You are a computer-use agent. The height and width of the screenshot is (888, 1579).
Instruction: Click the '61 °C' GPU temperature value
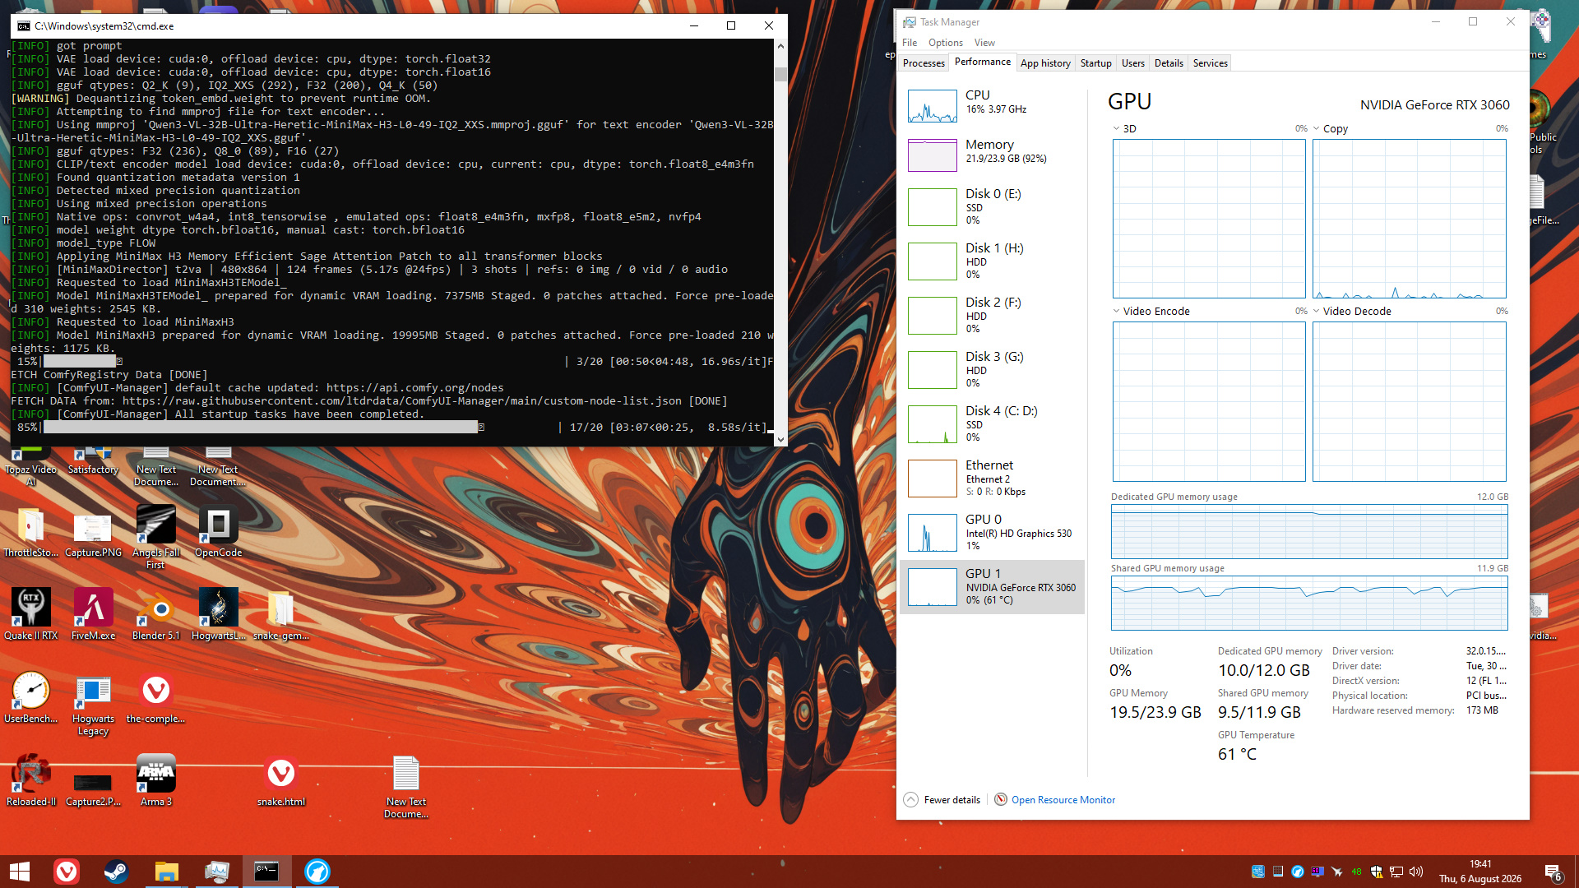(x=1238, y=755)
